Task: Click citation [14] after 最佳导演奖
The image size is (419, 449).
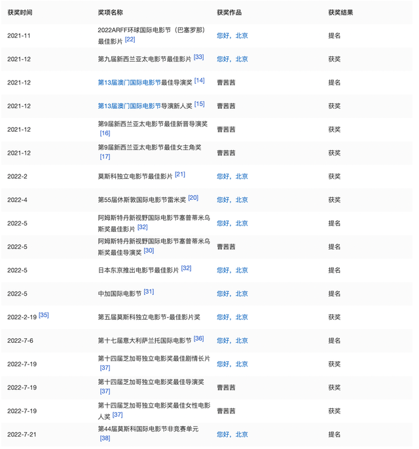Action: [199, 81]
